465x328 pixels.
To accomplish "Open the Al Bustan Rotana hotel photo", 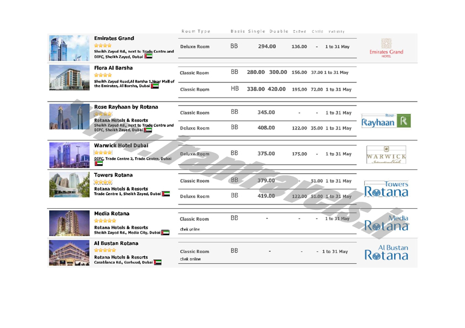I will point(69,253).
